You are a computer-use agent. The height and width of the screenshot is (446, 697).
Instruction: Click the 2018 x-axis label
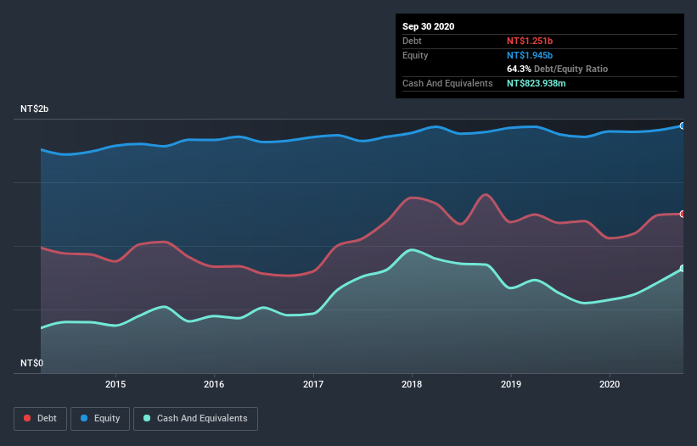(412, 384)
